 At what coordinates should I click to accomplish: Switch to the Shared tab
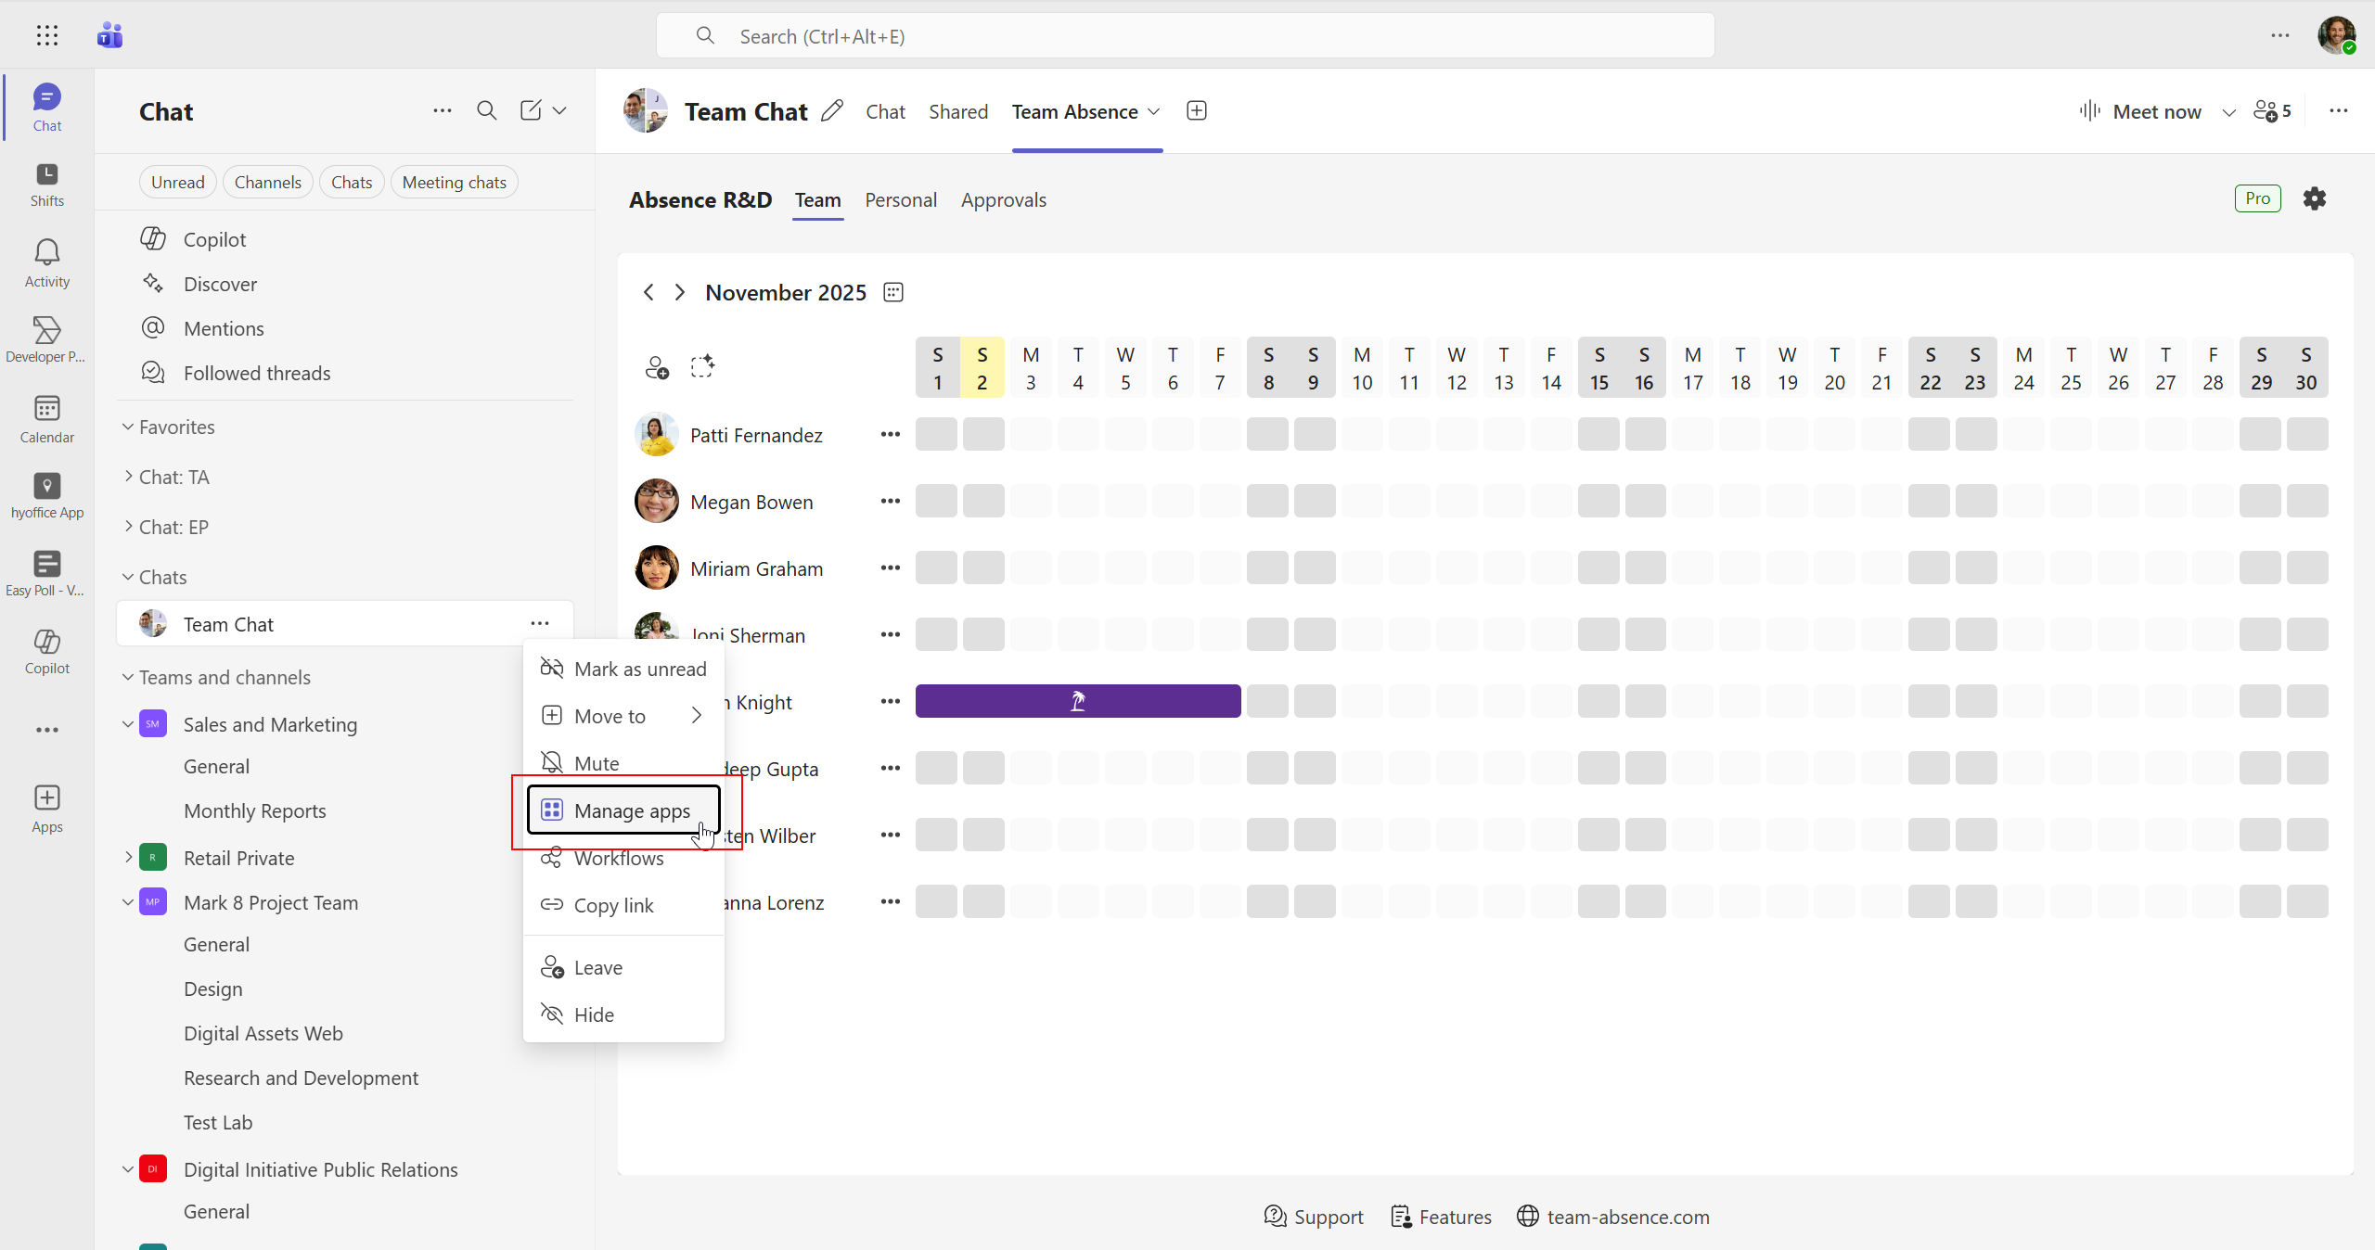[957, 111]
